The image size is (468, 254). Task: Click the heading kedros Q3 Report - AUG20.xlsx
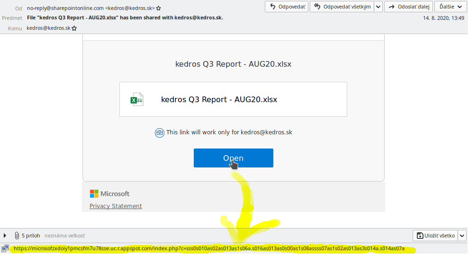coord(233,64)
